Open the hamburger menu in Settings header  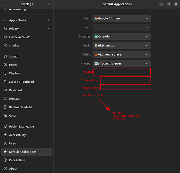click(49, 4)
